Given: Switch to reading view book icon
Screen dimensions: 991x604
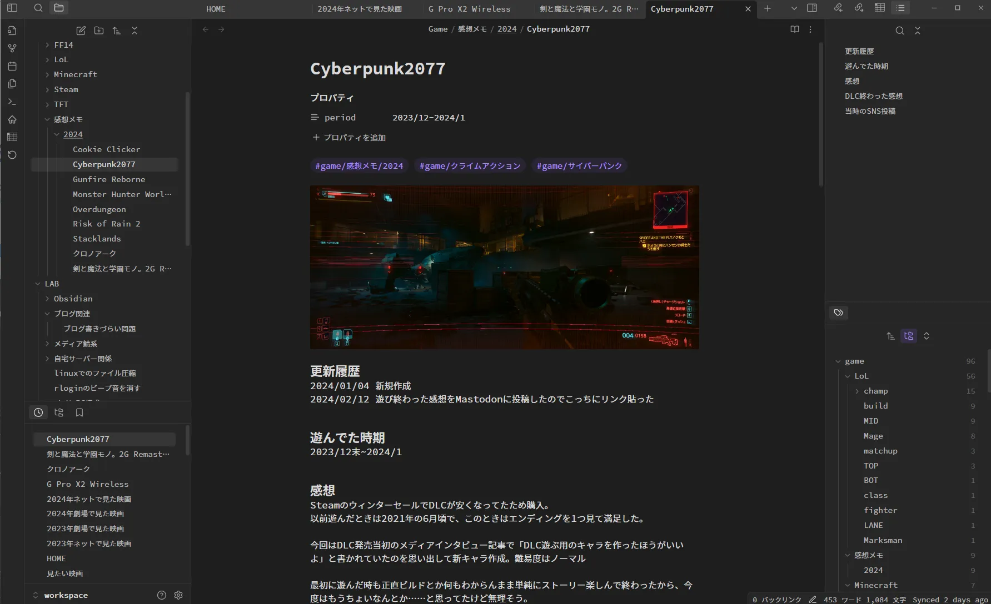Looking at the screenshot, I should click(x=795, y=29).
